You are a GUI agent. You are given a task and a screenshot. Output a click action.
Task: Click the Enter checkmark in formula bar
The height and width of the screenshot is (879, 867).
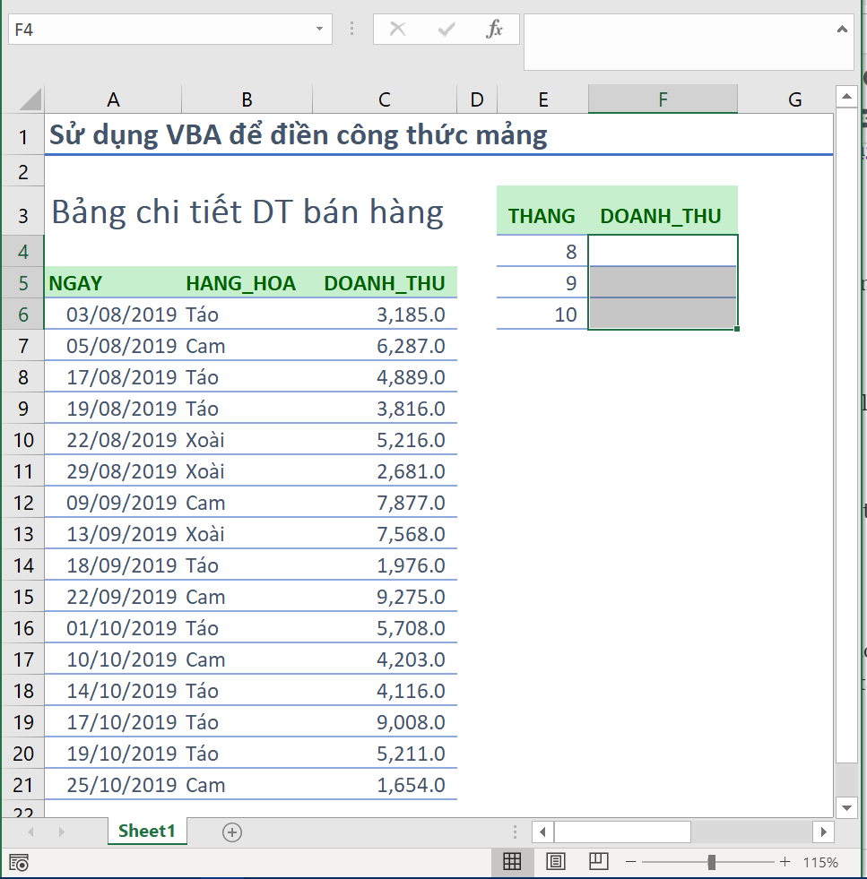coord(446,30)
